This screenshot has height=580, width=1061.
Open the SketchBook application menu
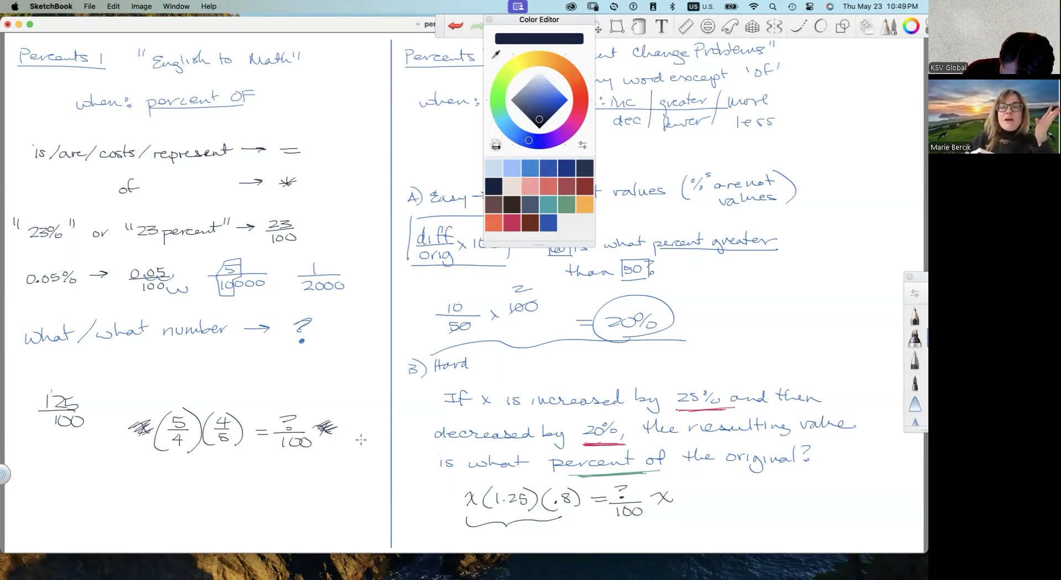[x=51, y=6]
